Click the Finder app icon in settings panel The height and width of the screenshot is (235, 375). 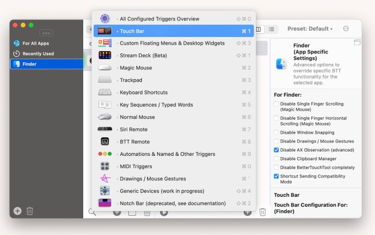[x=281, y=64]
